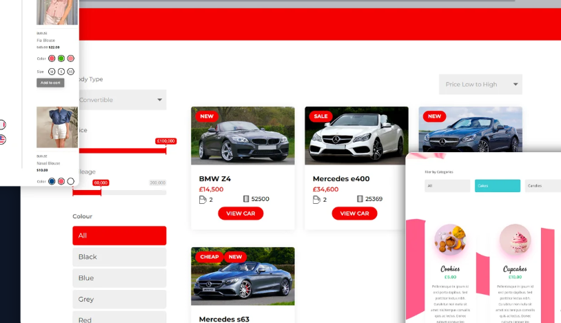Viewport: 561px width, 323px height.
Task: Click the 25369 mileage value
Action: 374,199
